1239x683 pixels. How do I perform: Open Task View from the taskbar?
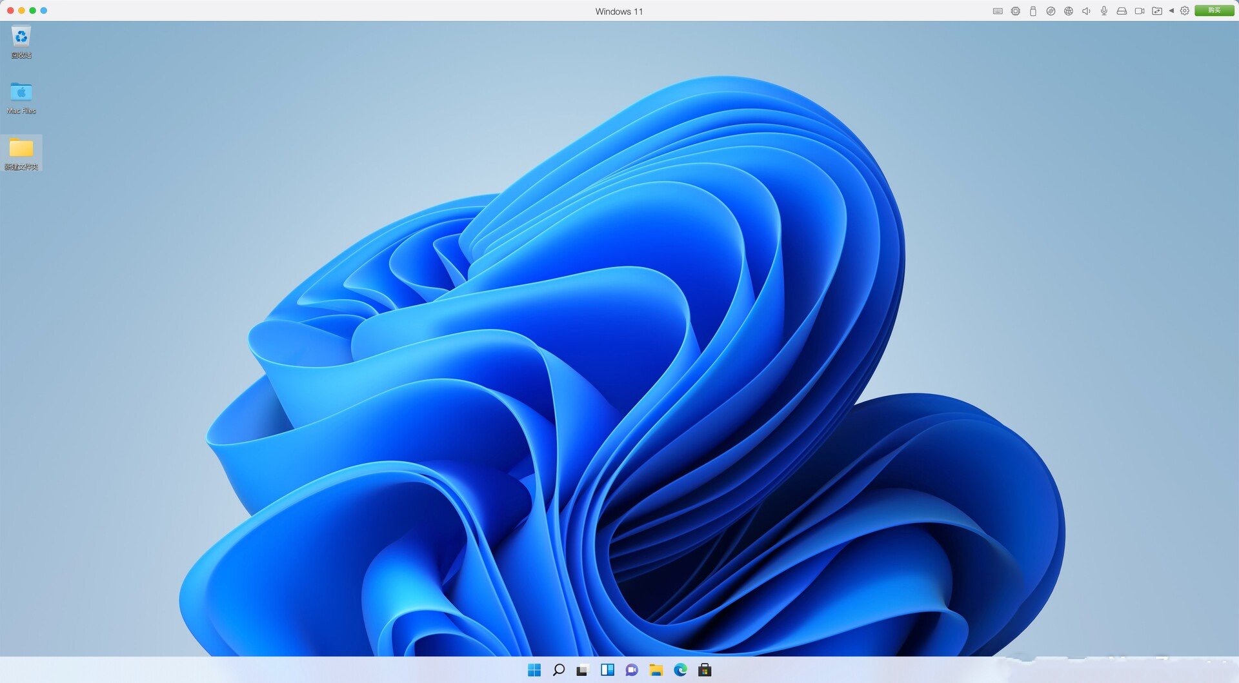pos(581,671)
